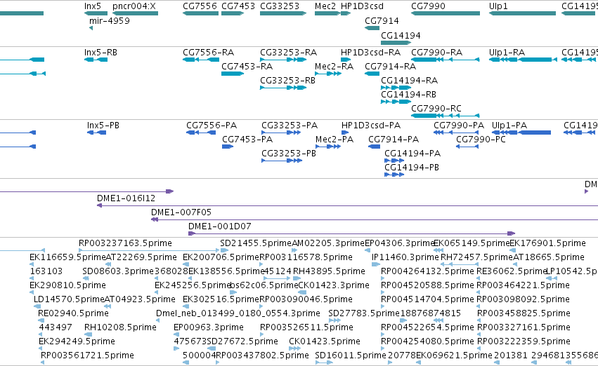Click the CG14194-RA transcript
The height and width of the screenshot is (366, 598).
(396, 88)
